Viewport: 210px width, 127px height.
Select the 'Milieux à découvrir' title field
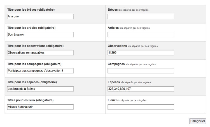[x=40, y=107]
